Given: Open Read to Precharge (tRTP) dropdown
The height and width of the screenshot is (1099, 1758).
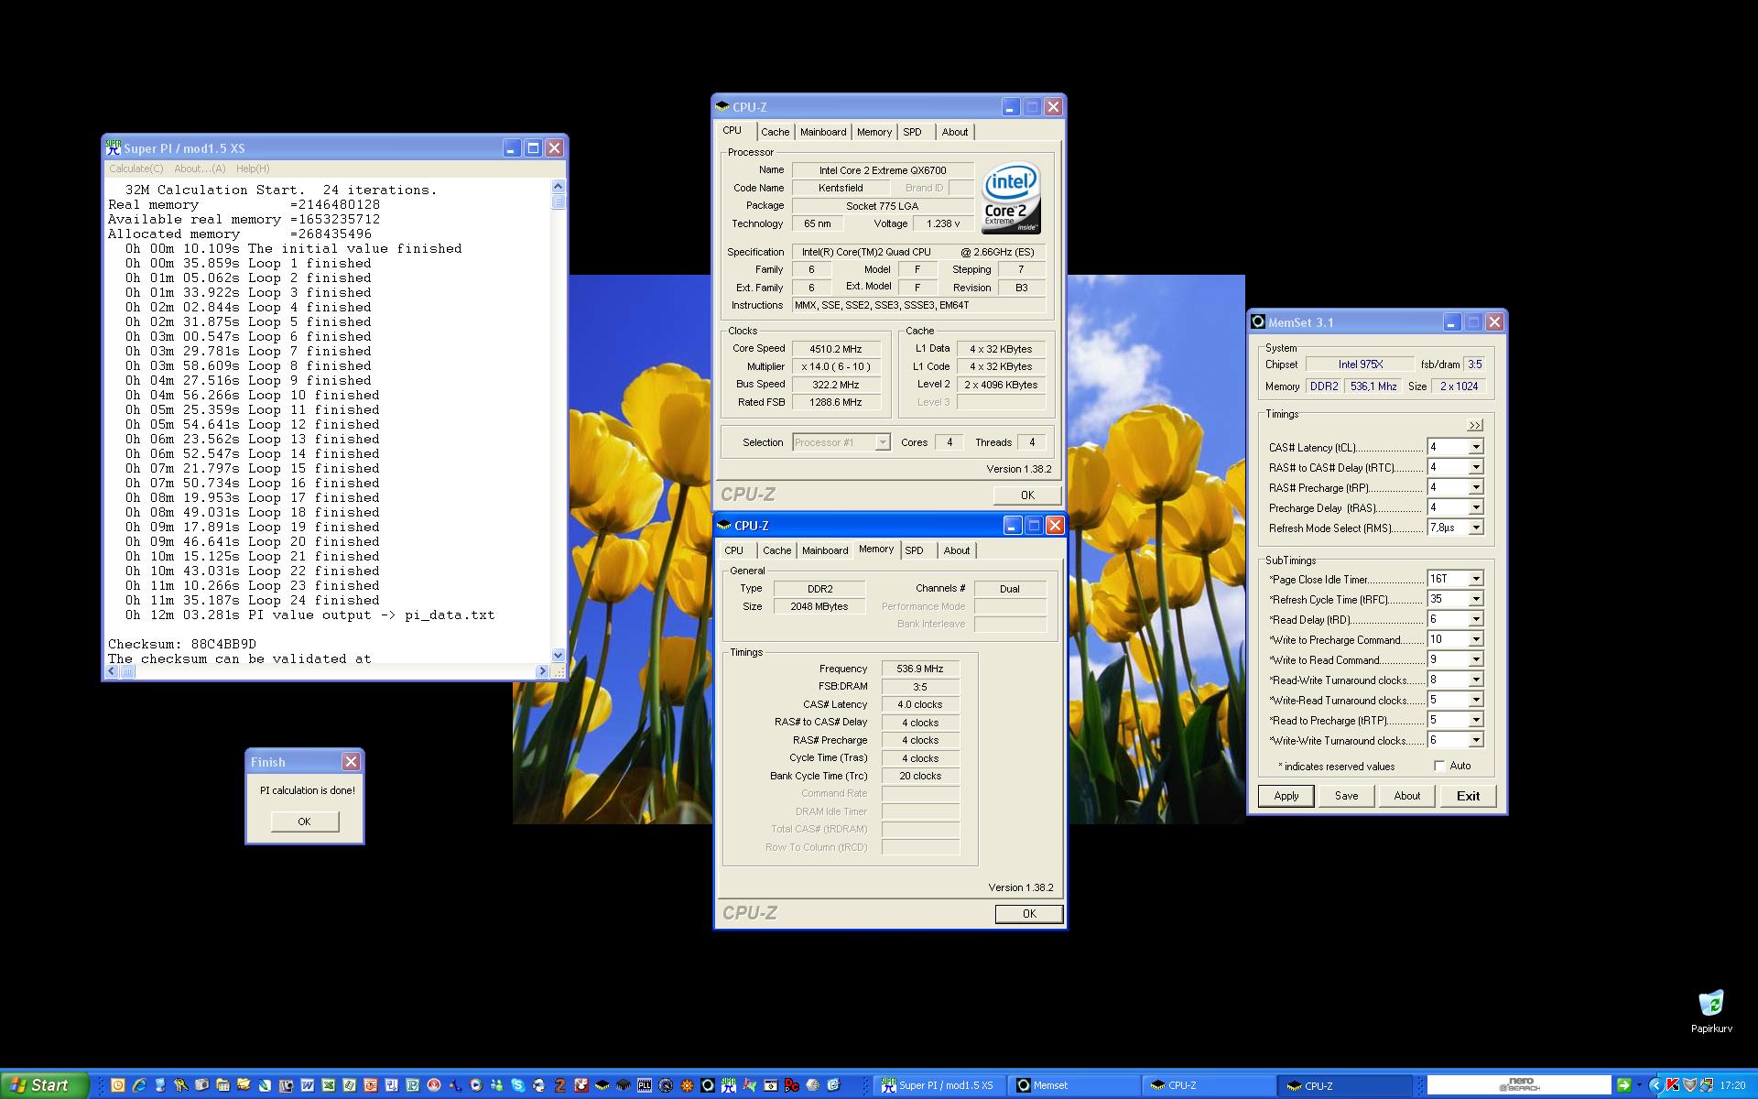Looking at the screenshot, I should point(1476,720).
